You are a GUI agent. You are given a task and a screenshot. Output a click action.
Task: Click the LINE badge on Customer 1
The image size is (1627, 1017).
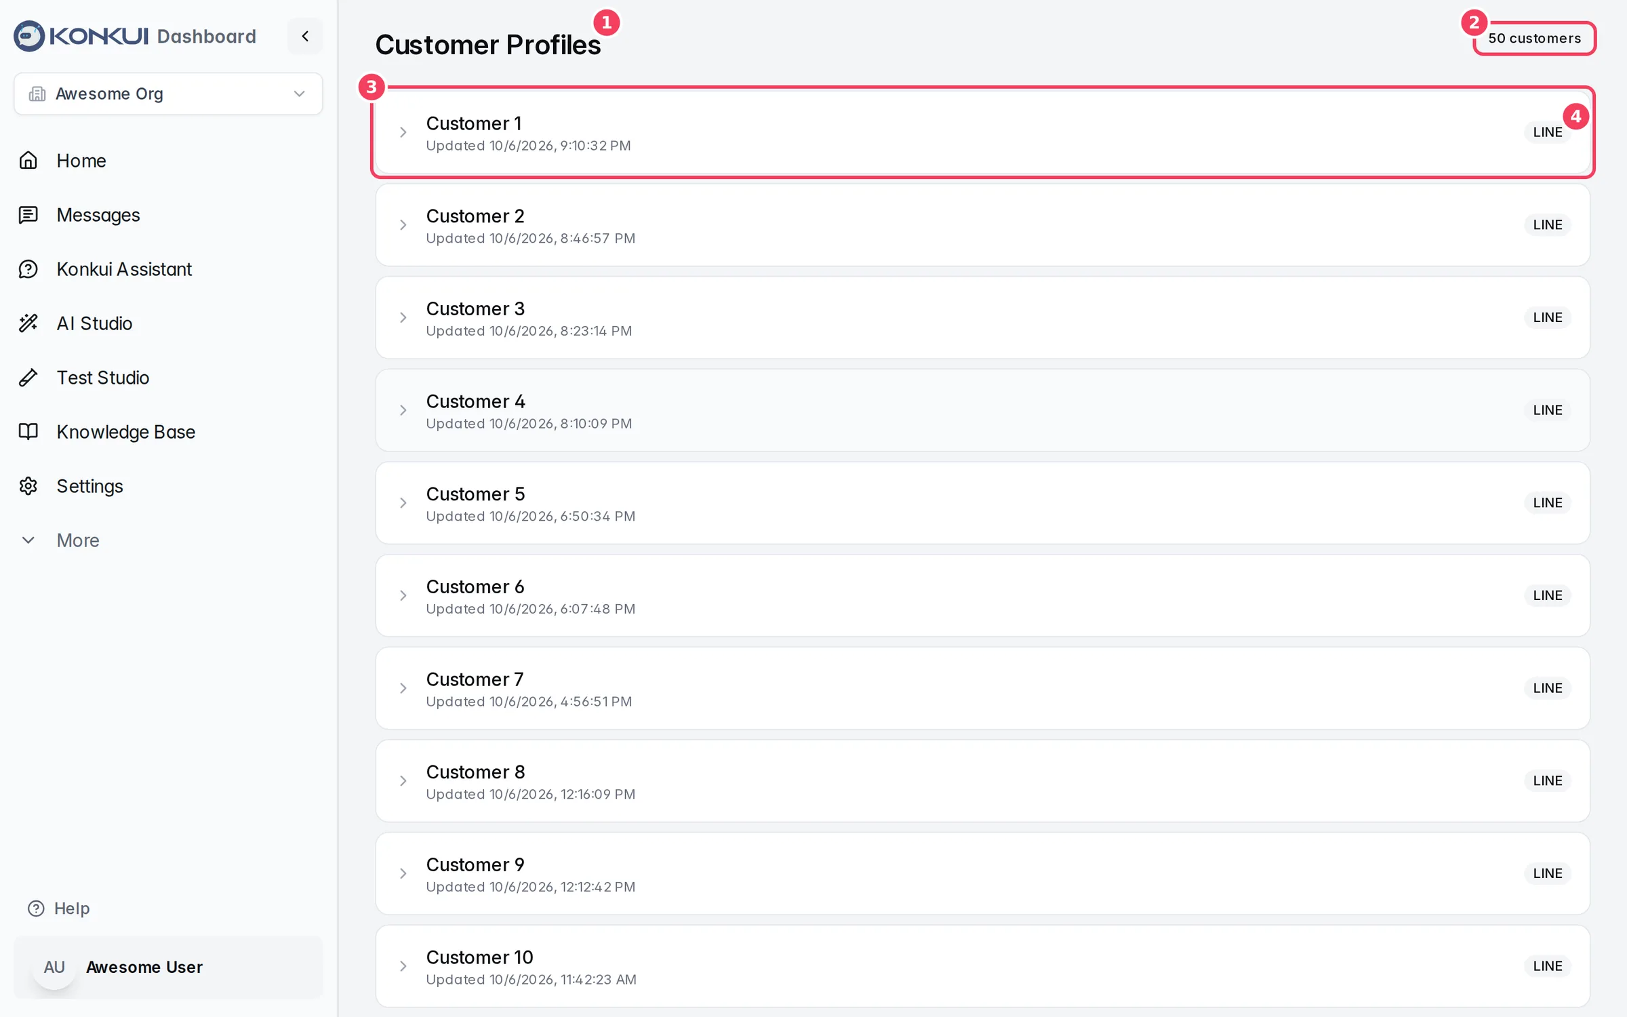coord(1548,132)
